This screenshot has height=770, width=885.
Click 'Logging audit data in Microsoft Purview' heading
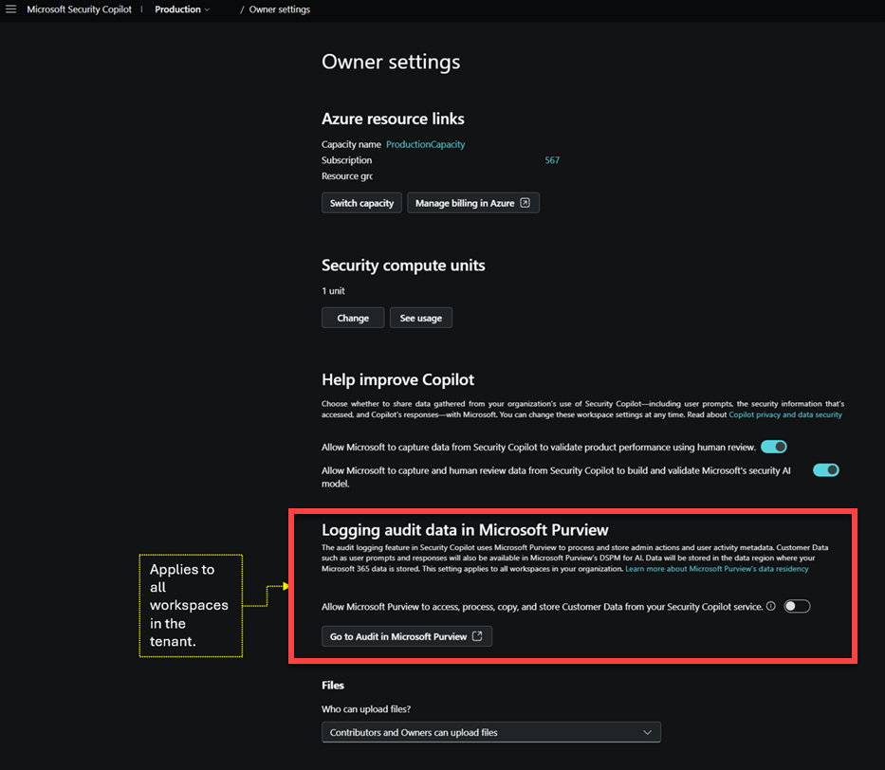coord(465,530)
